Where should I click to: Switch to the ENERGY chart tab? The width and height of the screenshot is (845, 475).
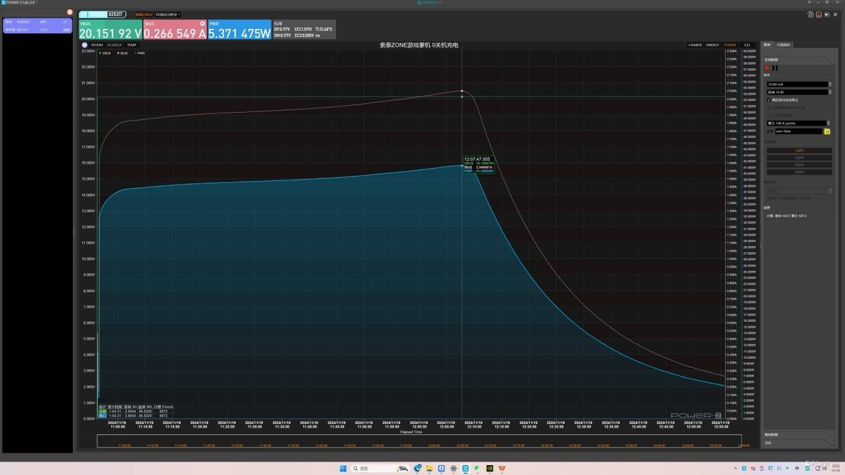(712, 45)
